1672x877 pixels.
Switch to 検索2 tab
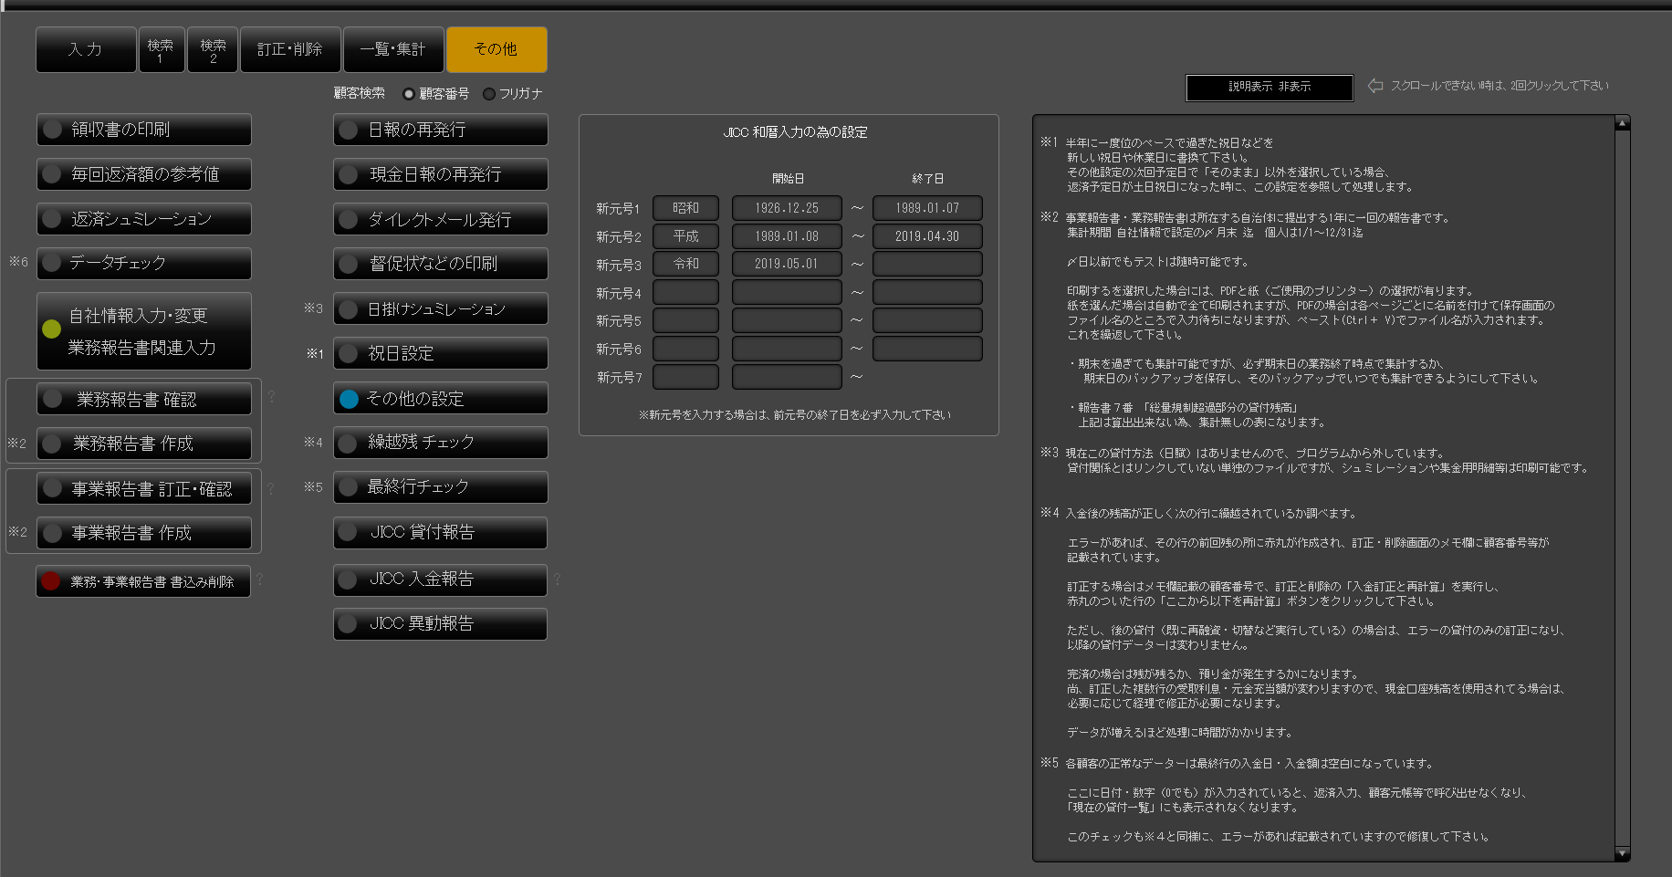click(x=213, y=49)
